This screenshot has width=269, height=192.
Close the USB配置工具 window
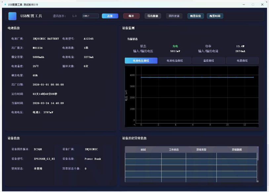click(262, 5)
